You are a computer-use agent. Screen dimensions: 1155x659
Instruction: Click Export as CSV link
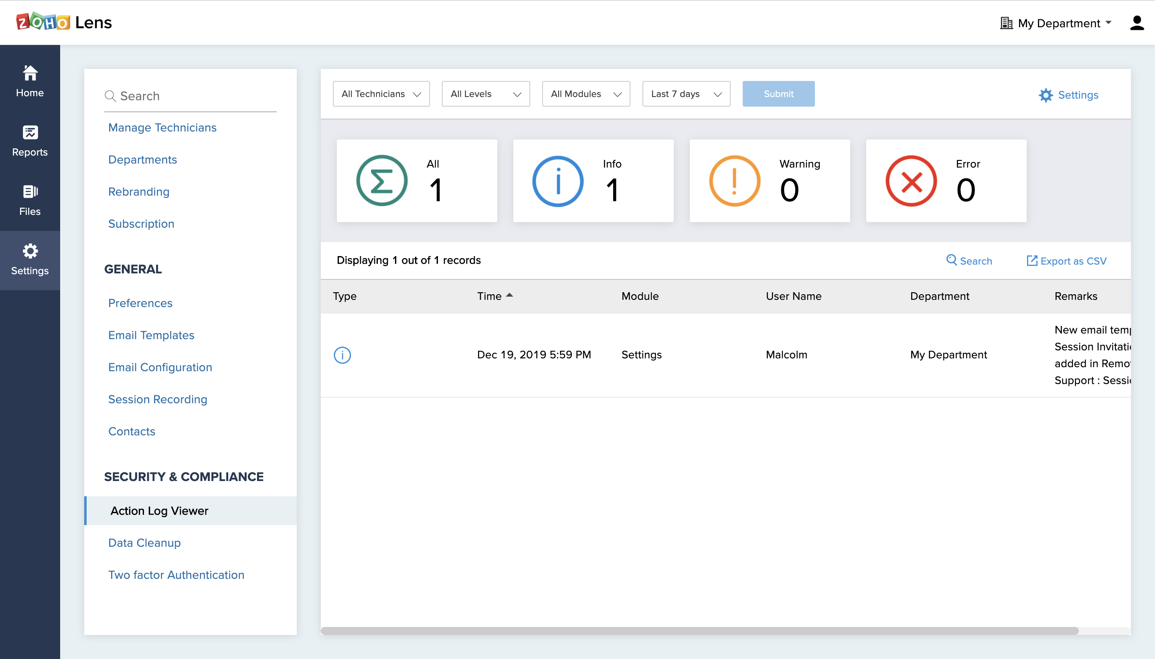[1066, 261]
